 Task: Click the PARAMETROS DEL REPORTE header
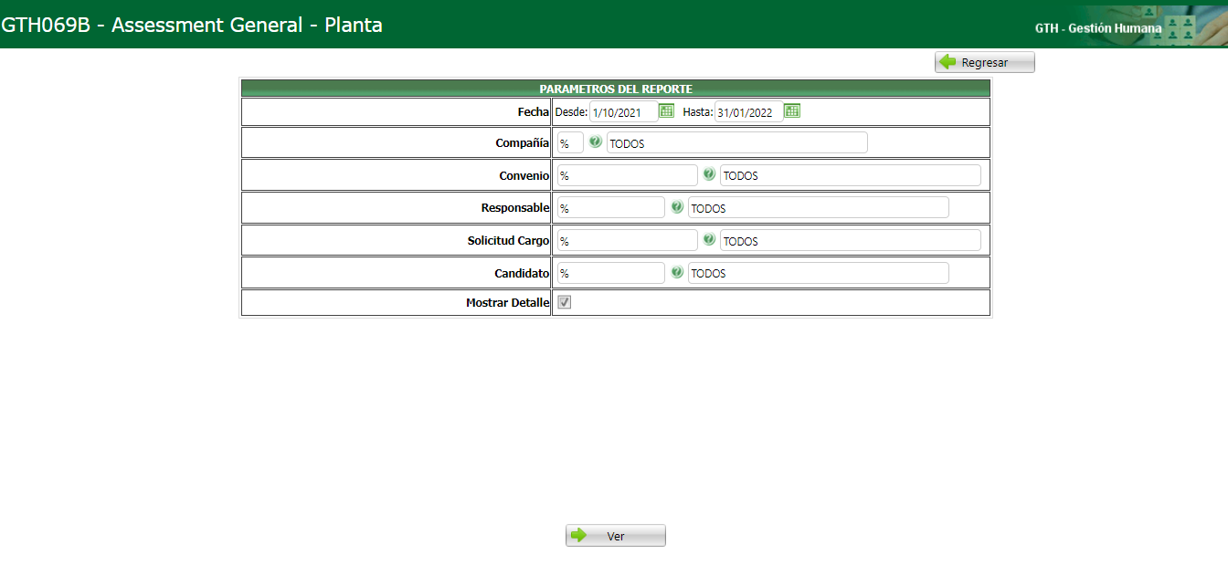click(x=616, y=89)
